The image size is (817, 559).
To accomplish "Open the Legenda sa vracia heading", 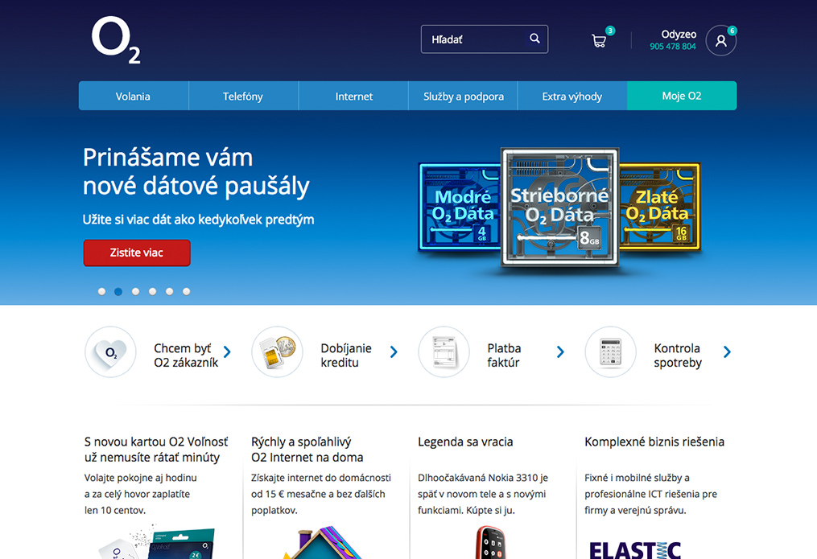I will pos(465,442).
